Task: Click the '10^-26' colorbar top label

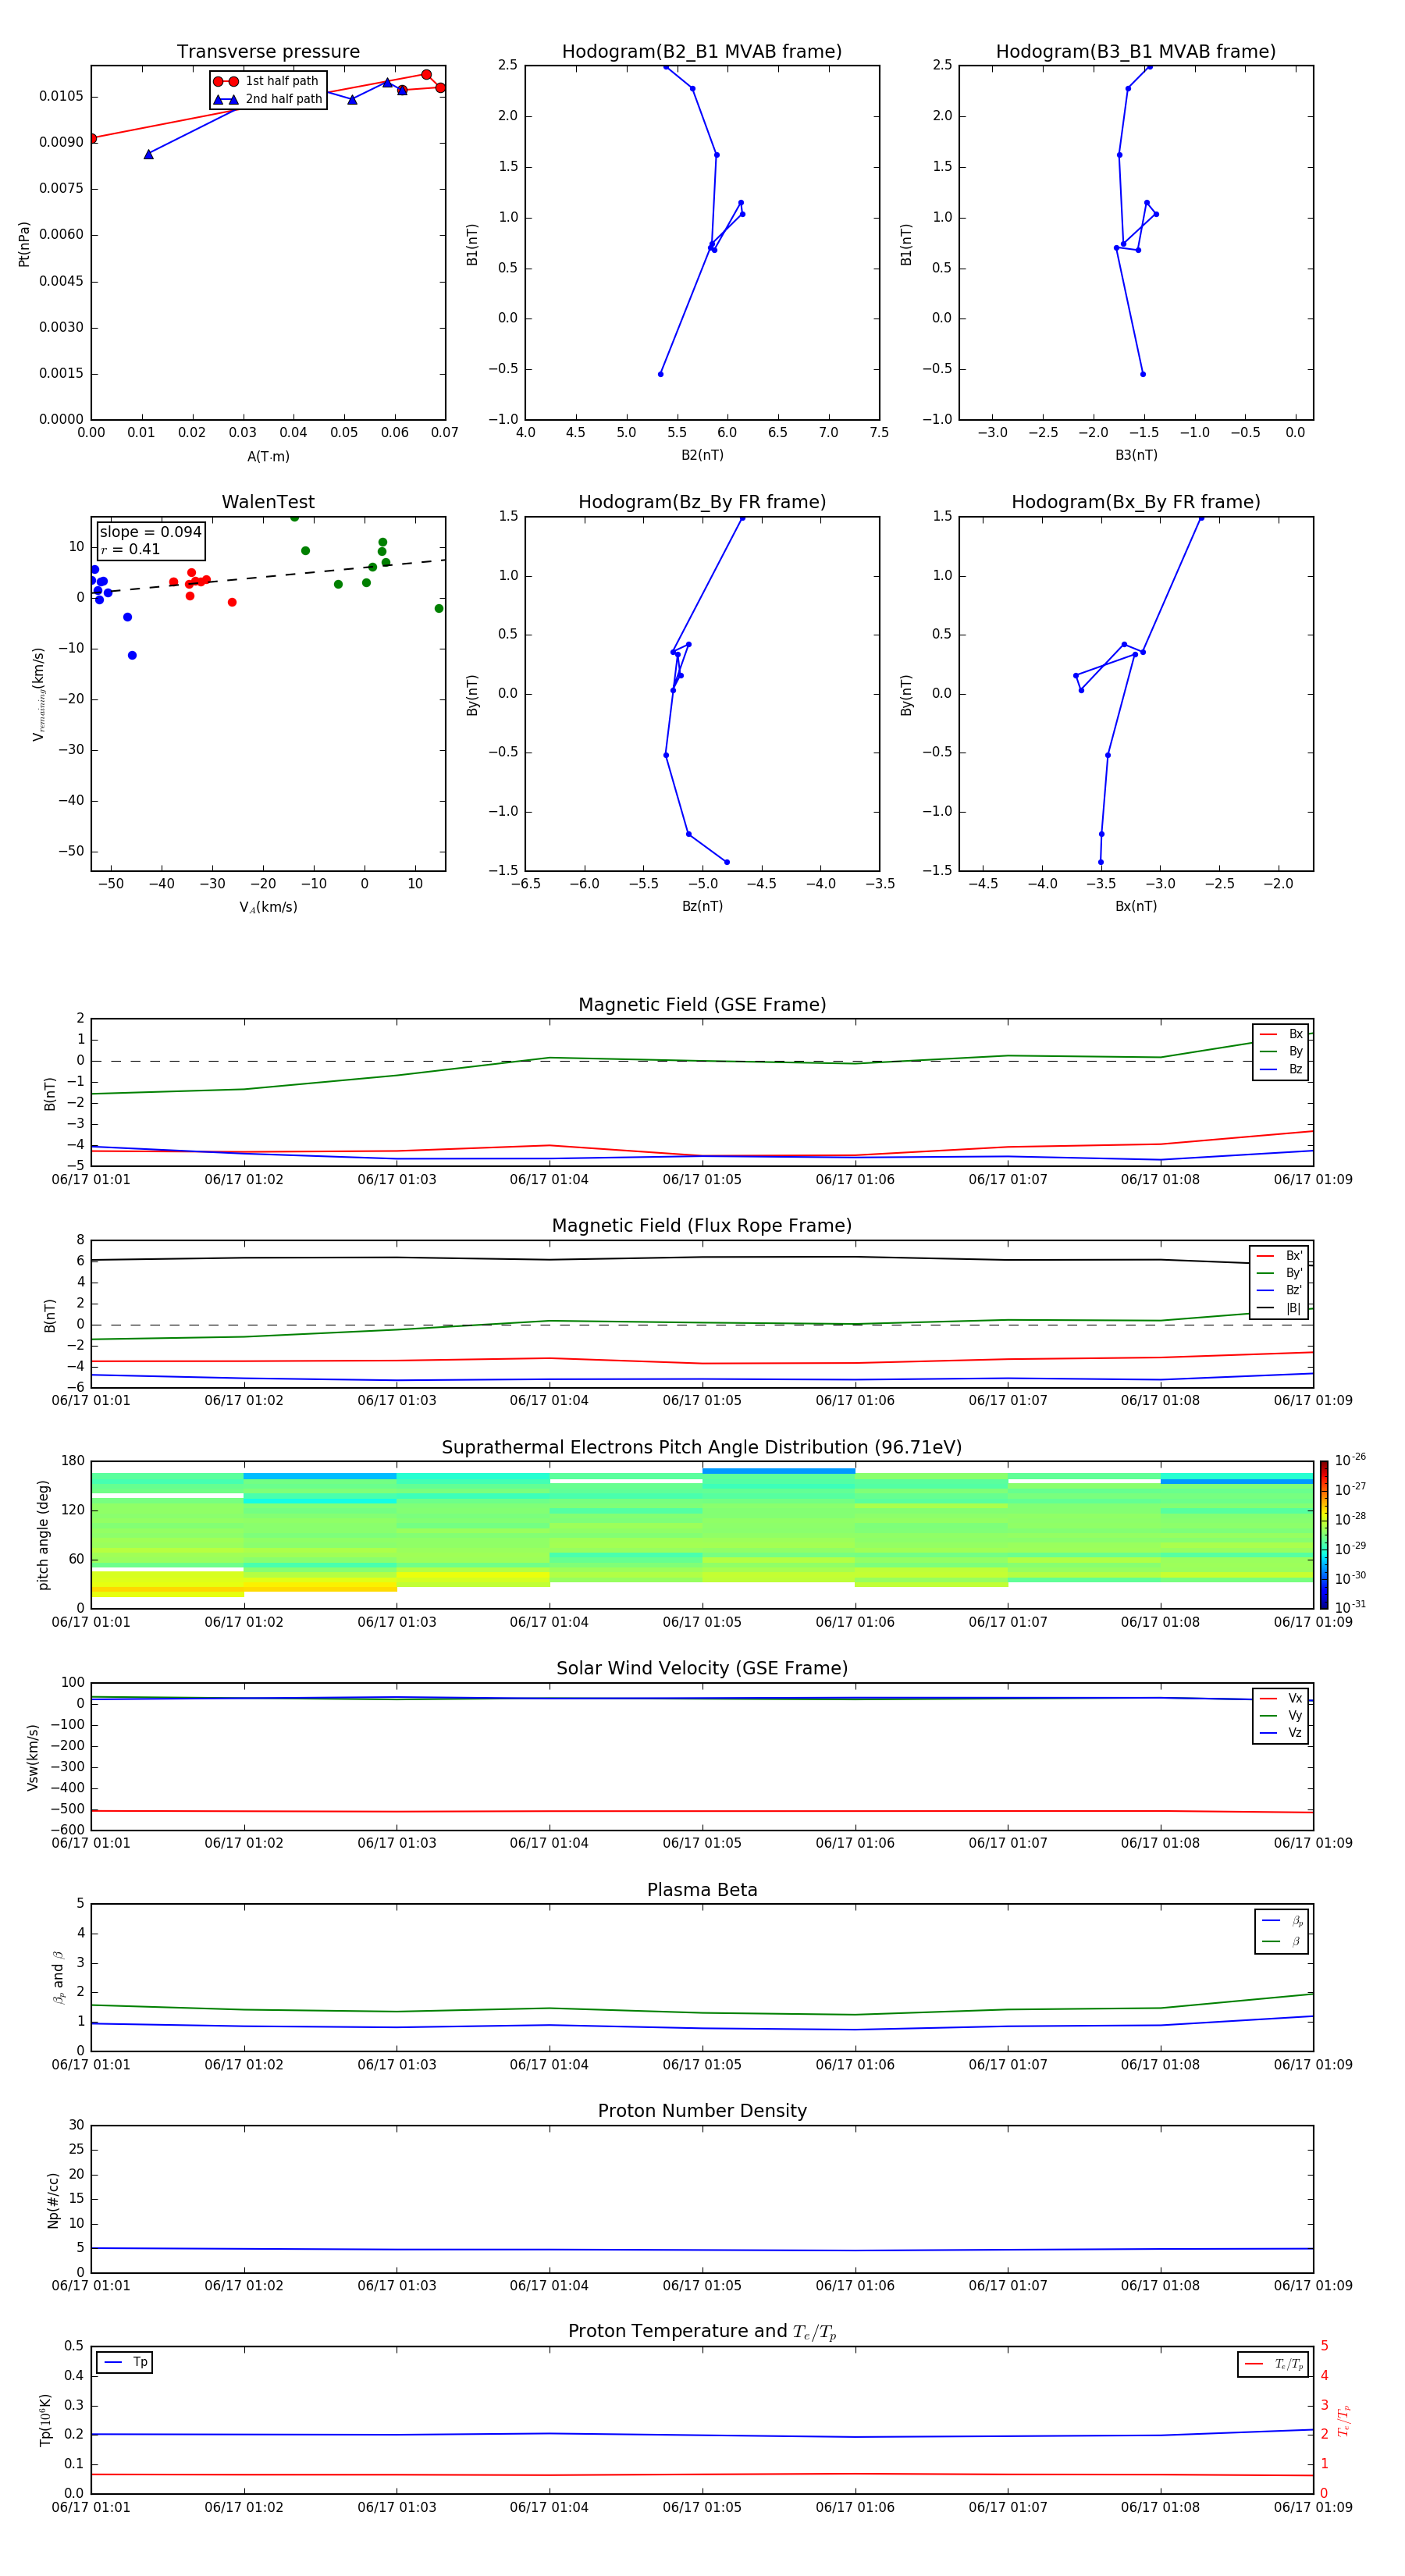Action: pos(1350,1460)
